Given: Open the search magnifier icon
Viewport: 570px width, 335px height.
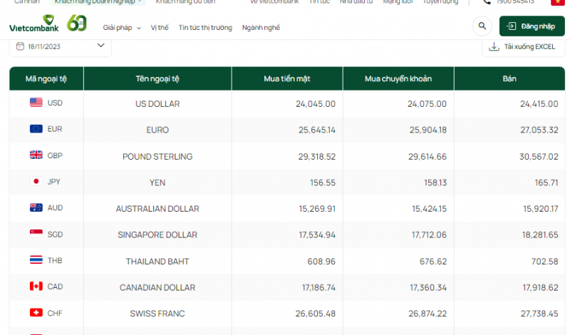Looking at the screenshot, I should (482, 26).
